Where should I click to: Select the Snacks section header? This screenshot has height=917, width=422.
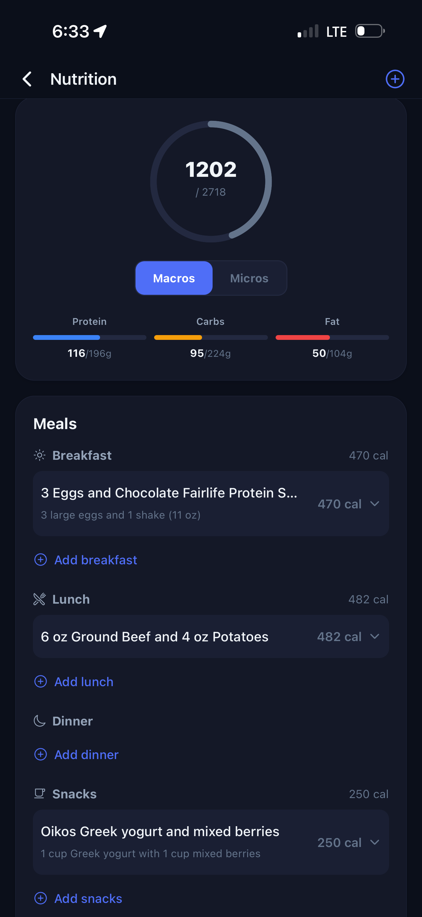coord(74,794)
